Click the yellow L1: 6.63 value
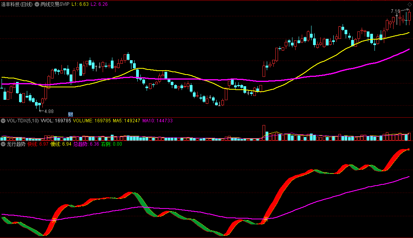 (80, 4)
